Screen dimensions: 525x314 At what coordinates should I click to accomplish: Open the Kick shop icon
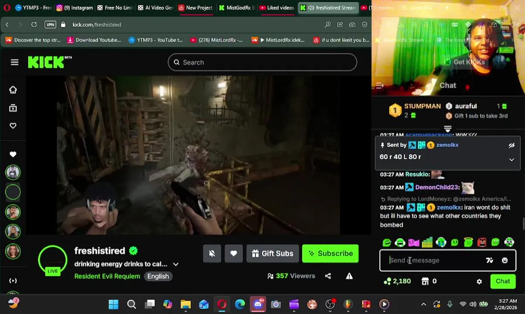pos(425,282)
